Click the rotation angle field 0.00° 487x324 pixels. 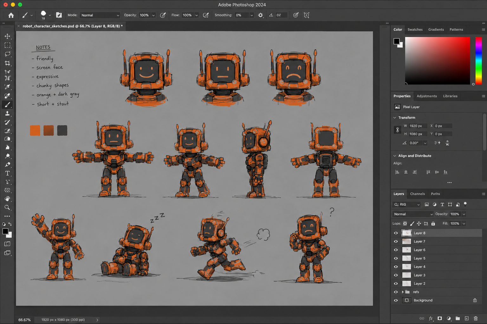[x=416, y=143]
